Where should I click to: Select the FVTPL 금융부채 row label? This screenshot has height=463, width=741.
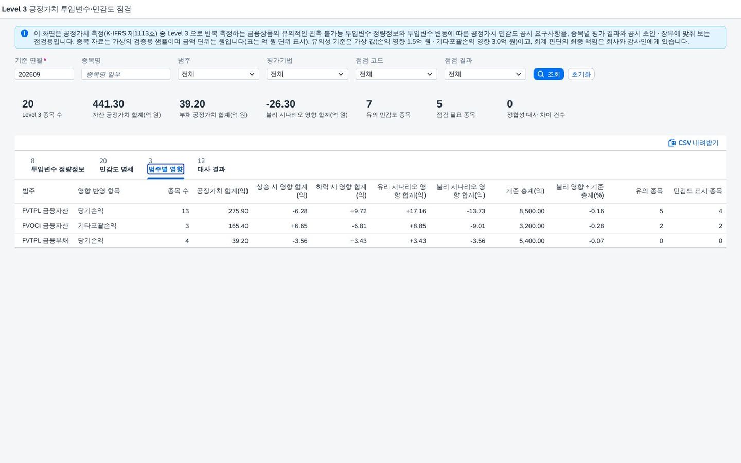point(45,241)
